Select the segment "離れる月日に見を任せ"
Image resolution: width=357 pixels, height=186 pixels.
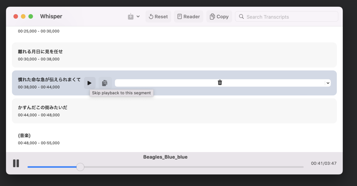coord(174,55)
